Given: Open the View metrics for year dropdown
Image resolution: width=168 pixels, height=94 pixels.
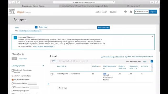Looking at the screenshot, I should coord(152,61).
